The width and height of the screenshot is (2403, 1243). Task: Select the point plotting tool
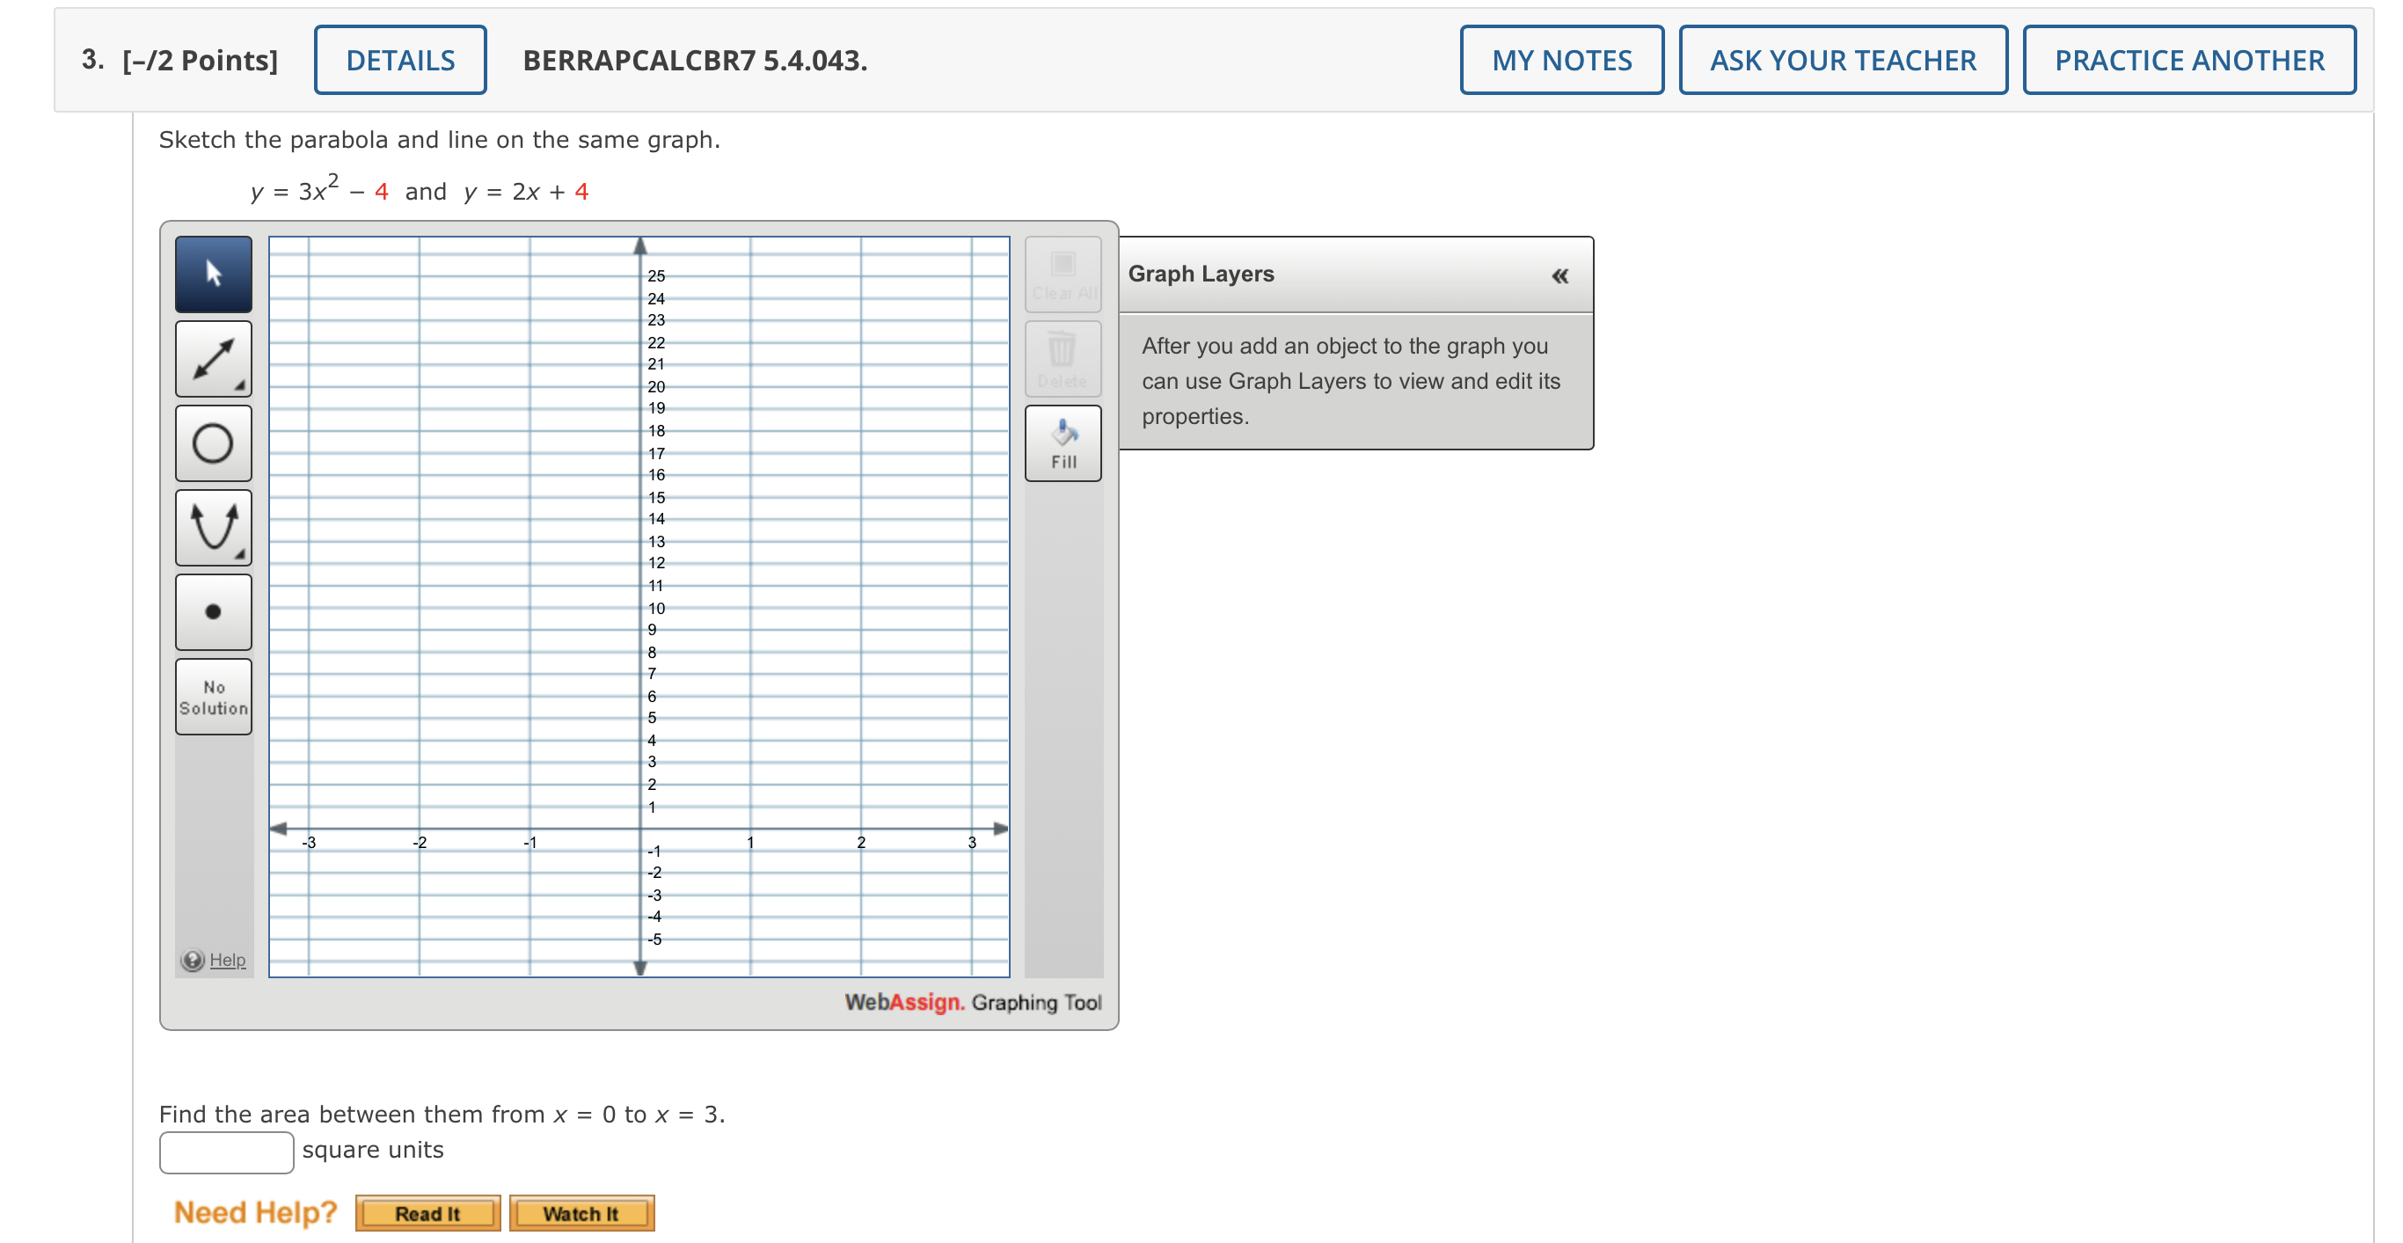[213, 611]
